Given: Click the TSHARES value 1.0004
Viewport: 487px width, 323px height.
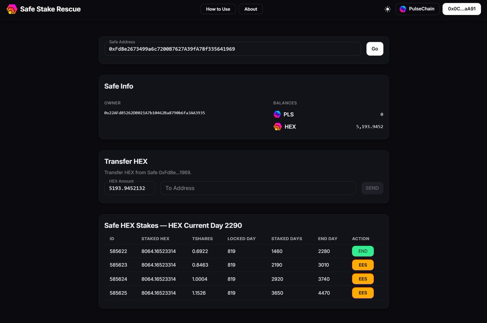Looking at the screenshot, I should [200, 279].
